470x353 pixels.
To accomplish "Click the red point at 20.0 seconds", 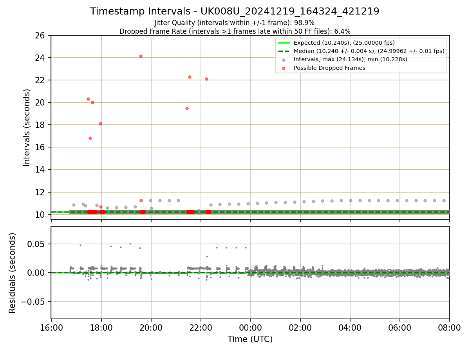I will click(92, 102).
